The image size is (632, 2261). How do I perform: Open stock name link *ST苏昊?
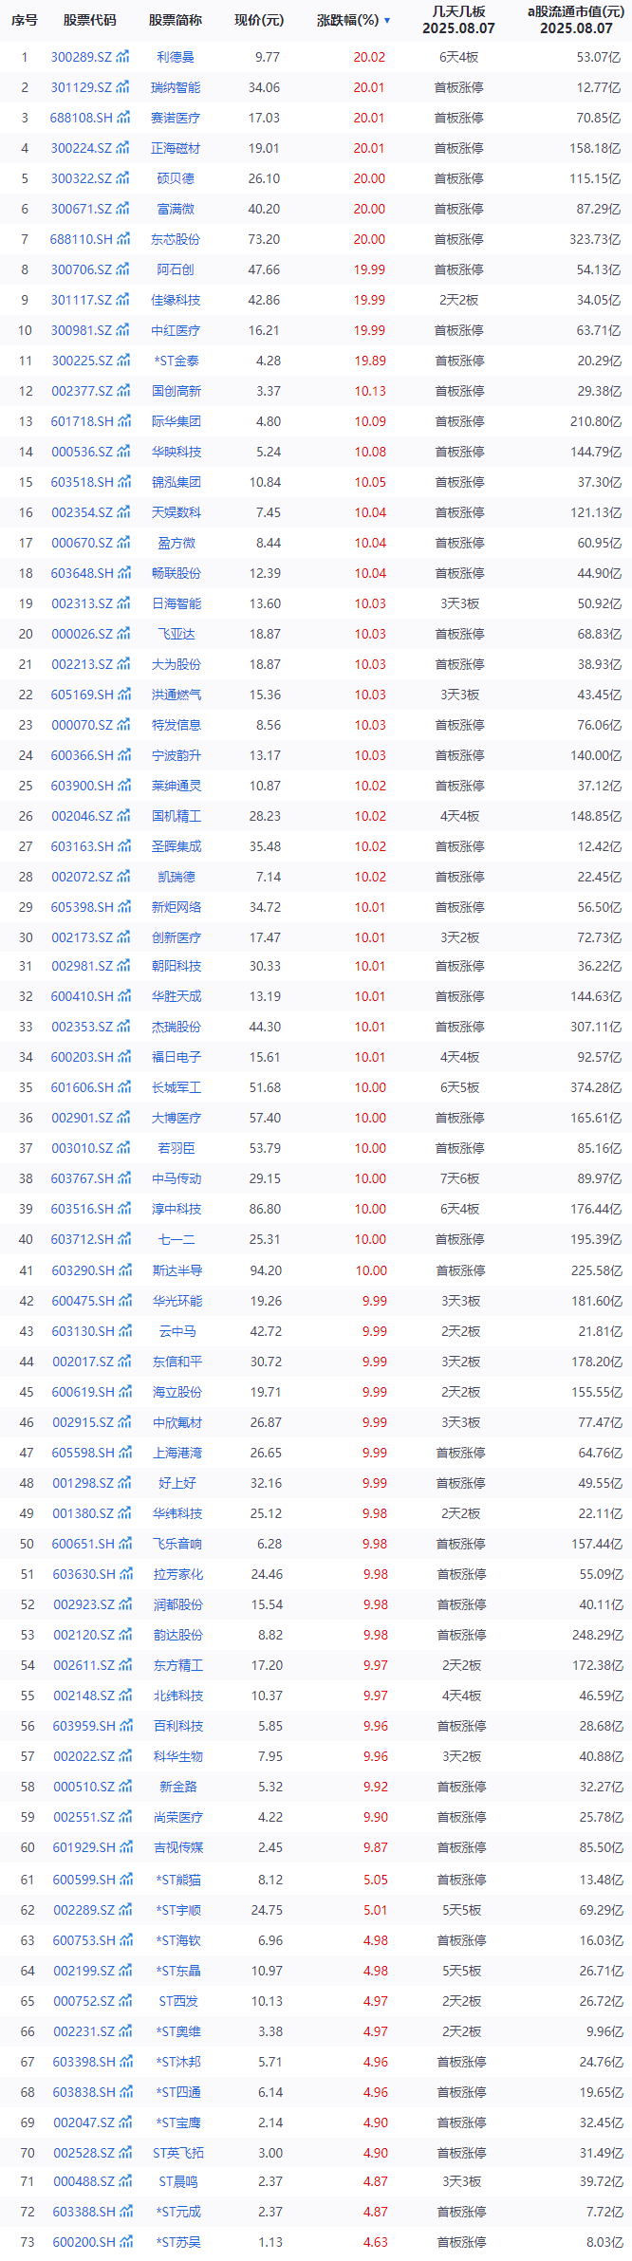179,2242
